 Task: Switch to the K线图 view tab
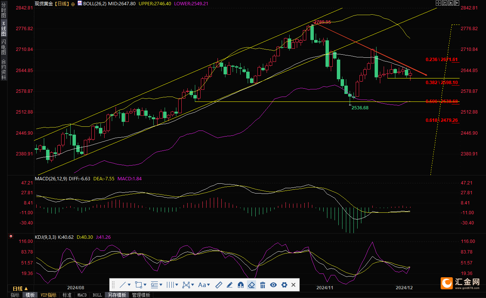click(x=4, y=29)
